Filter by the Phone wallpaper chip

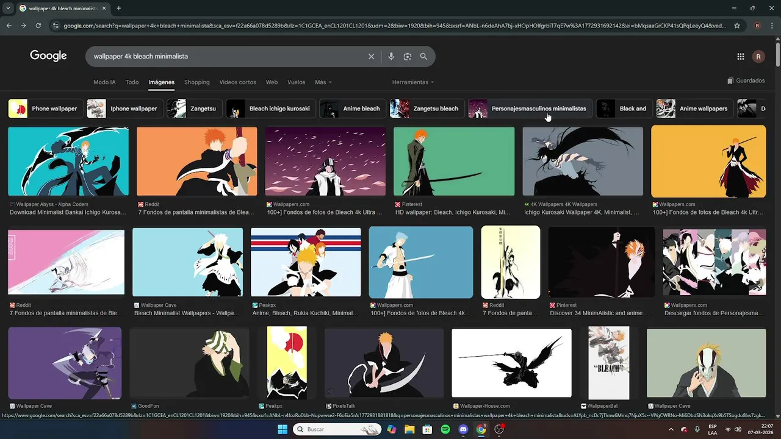point(45,109)
